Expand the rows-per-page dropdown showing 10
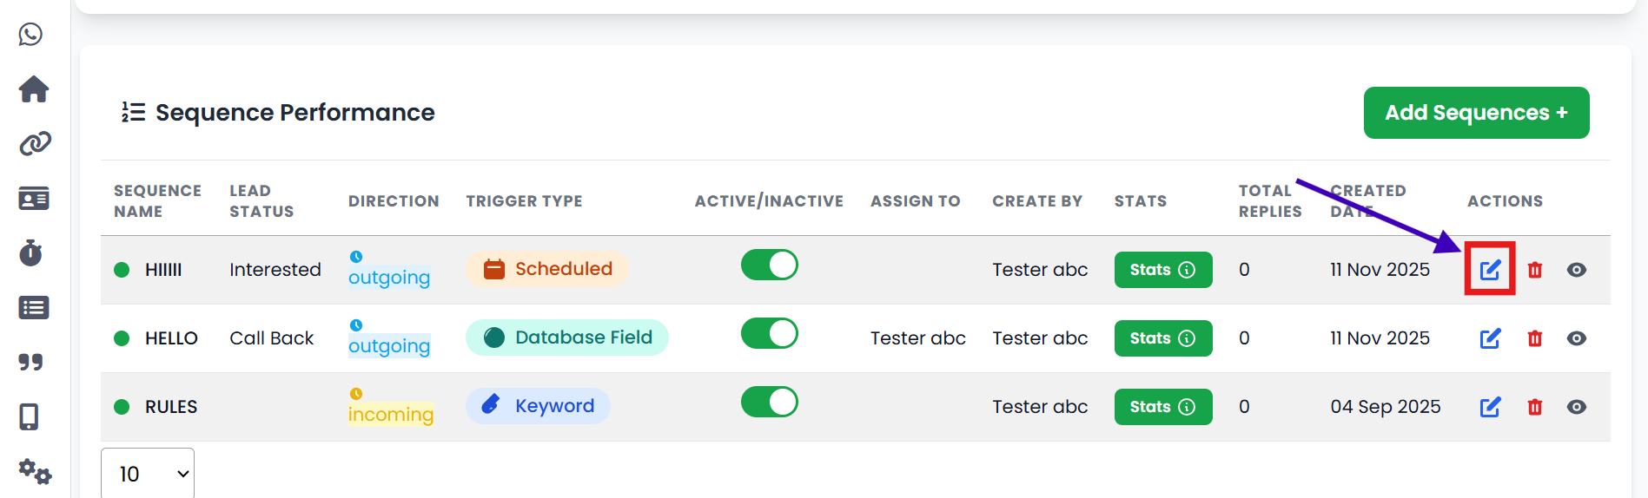 [148, 474]
